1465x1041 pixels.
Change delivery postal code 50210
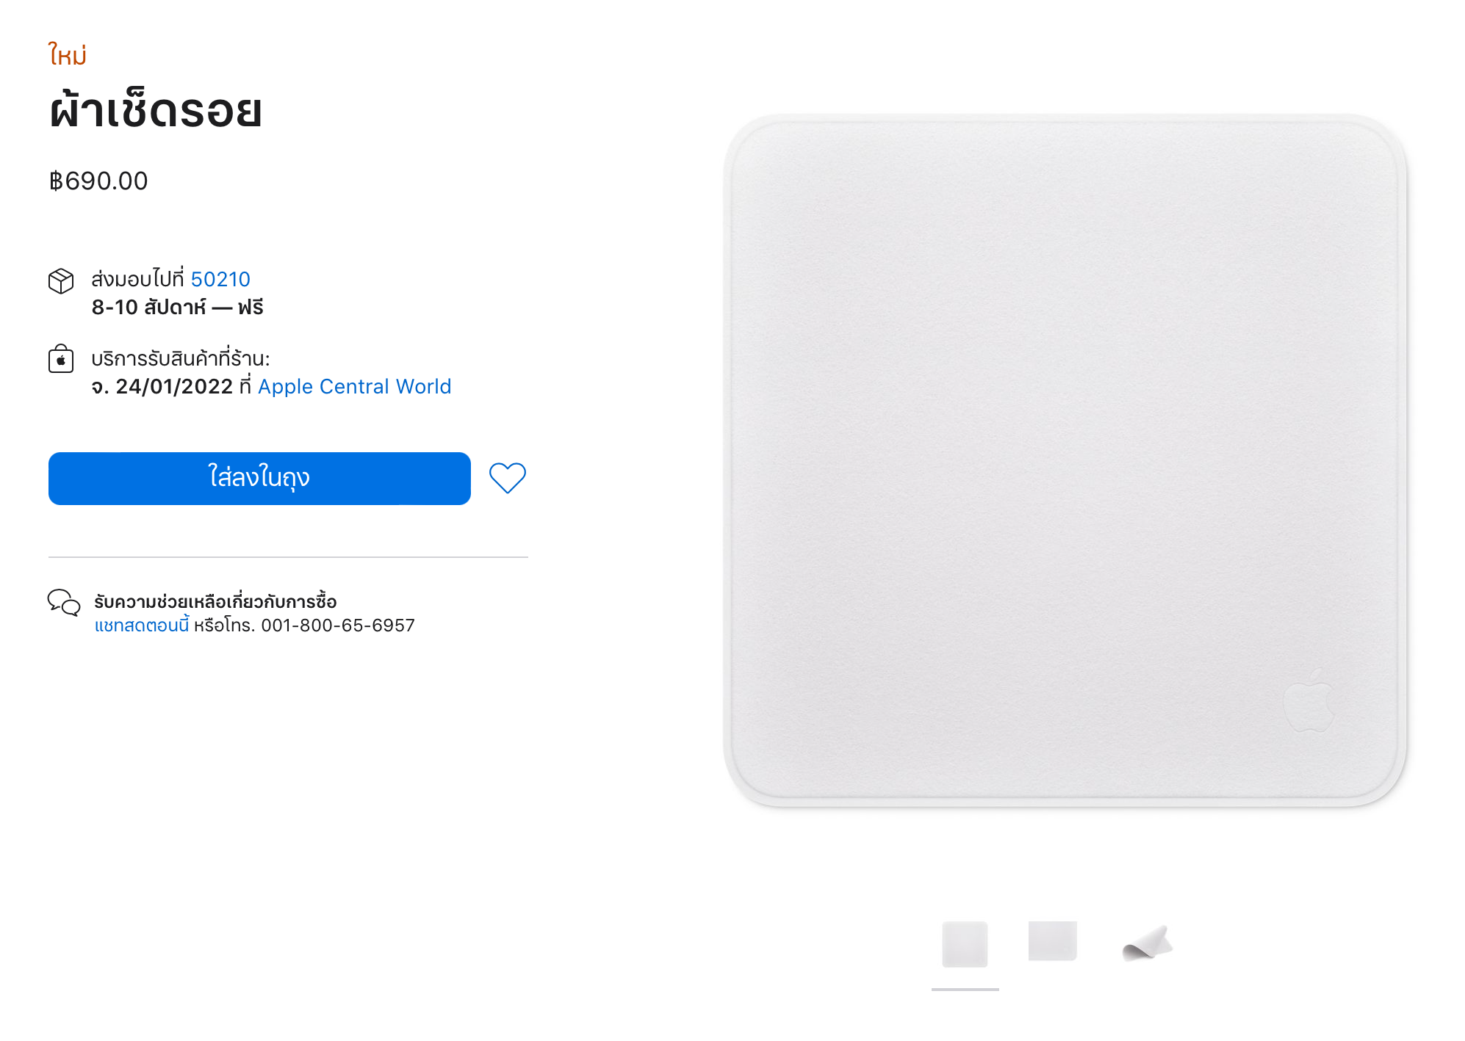pos(220,280)
